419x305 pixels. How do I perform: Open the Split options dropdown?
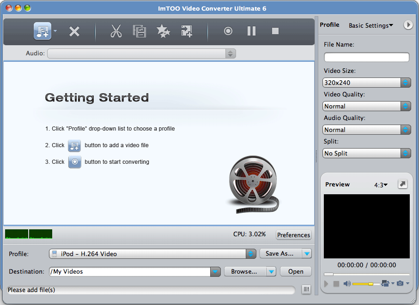point(405,153)
